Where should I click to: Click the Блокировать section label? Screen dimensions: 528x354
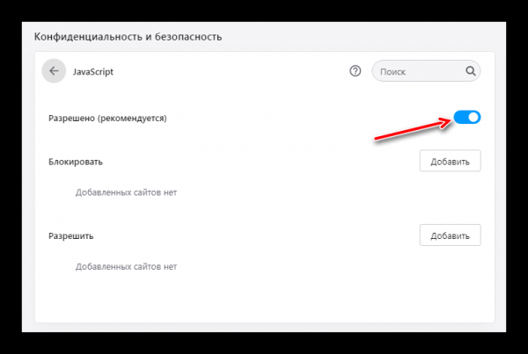tap(76, 162)
